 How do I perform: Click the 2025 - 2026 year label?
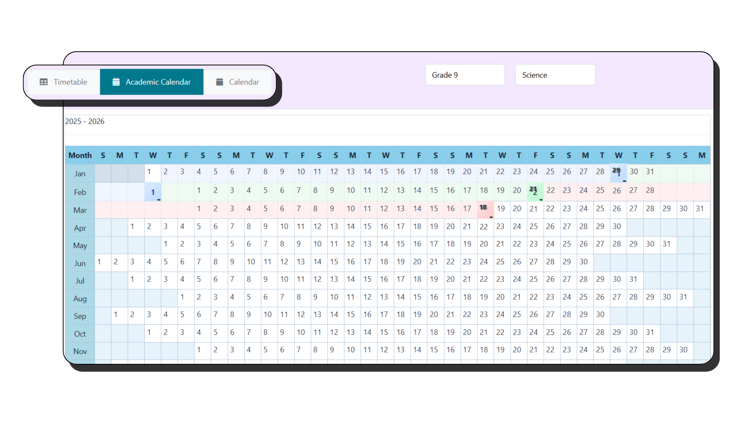[85, 121]
